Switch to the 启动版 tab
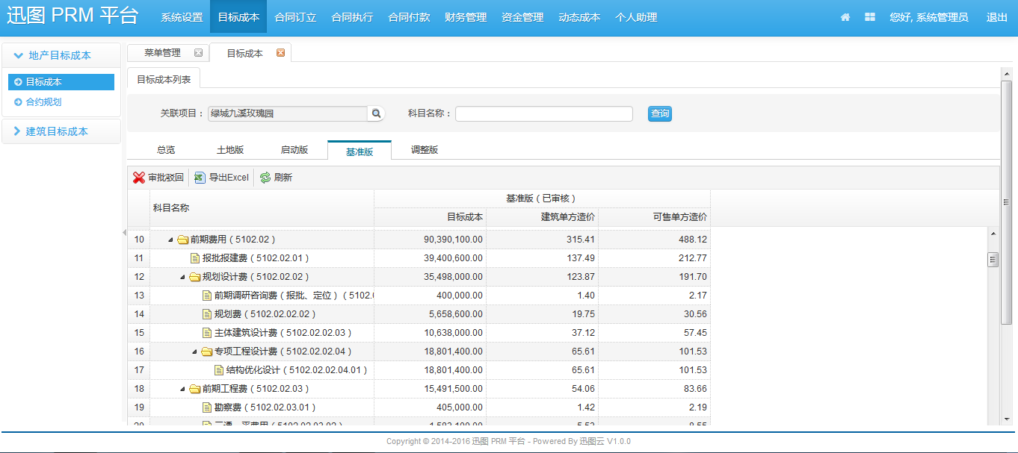Screen dimensions: 1018x453 294,150
